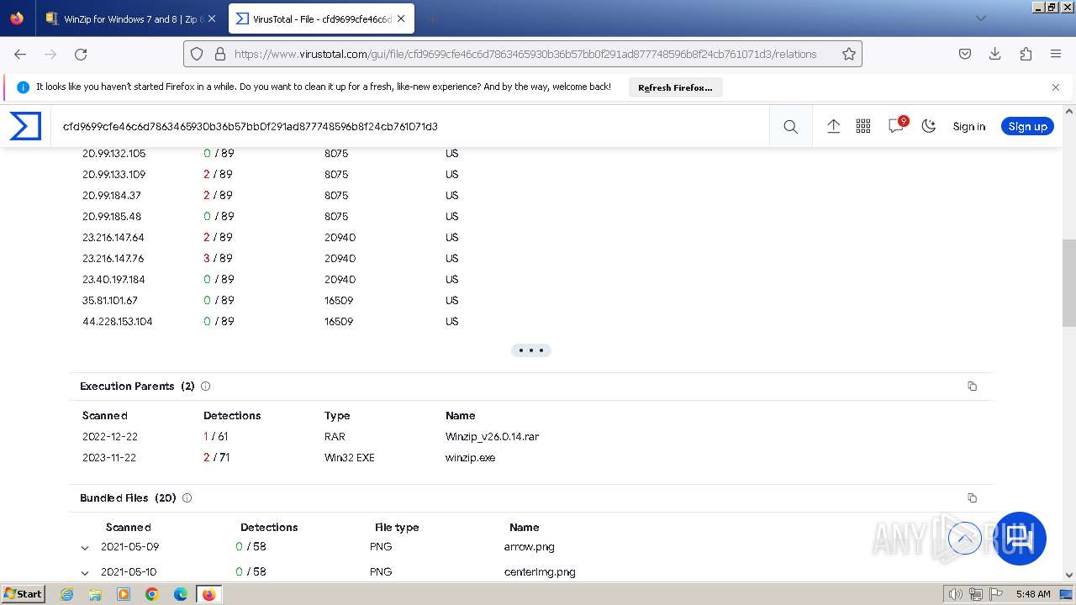The height and width of the screenshot is (605, 1076).
Task: Click 2023-11-22 scanned date
Action: pos(109,458)
